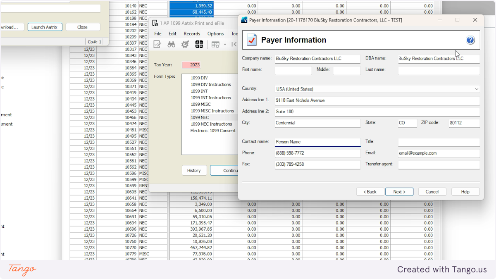This screenshot has height=279, width=496.
Task: Open the File menu in Aatrix window
Action: [158, 34]
